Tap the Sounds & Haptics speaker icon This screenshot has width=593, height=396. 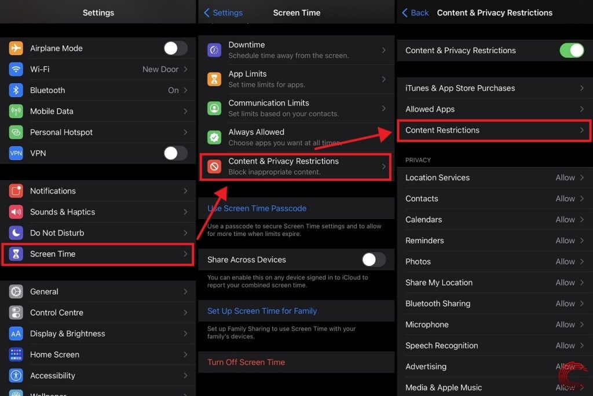click(16, 212)
